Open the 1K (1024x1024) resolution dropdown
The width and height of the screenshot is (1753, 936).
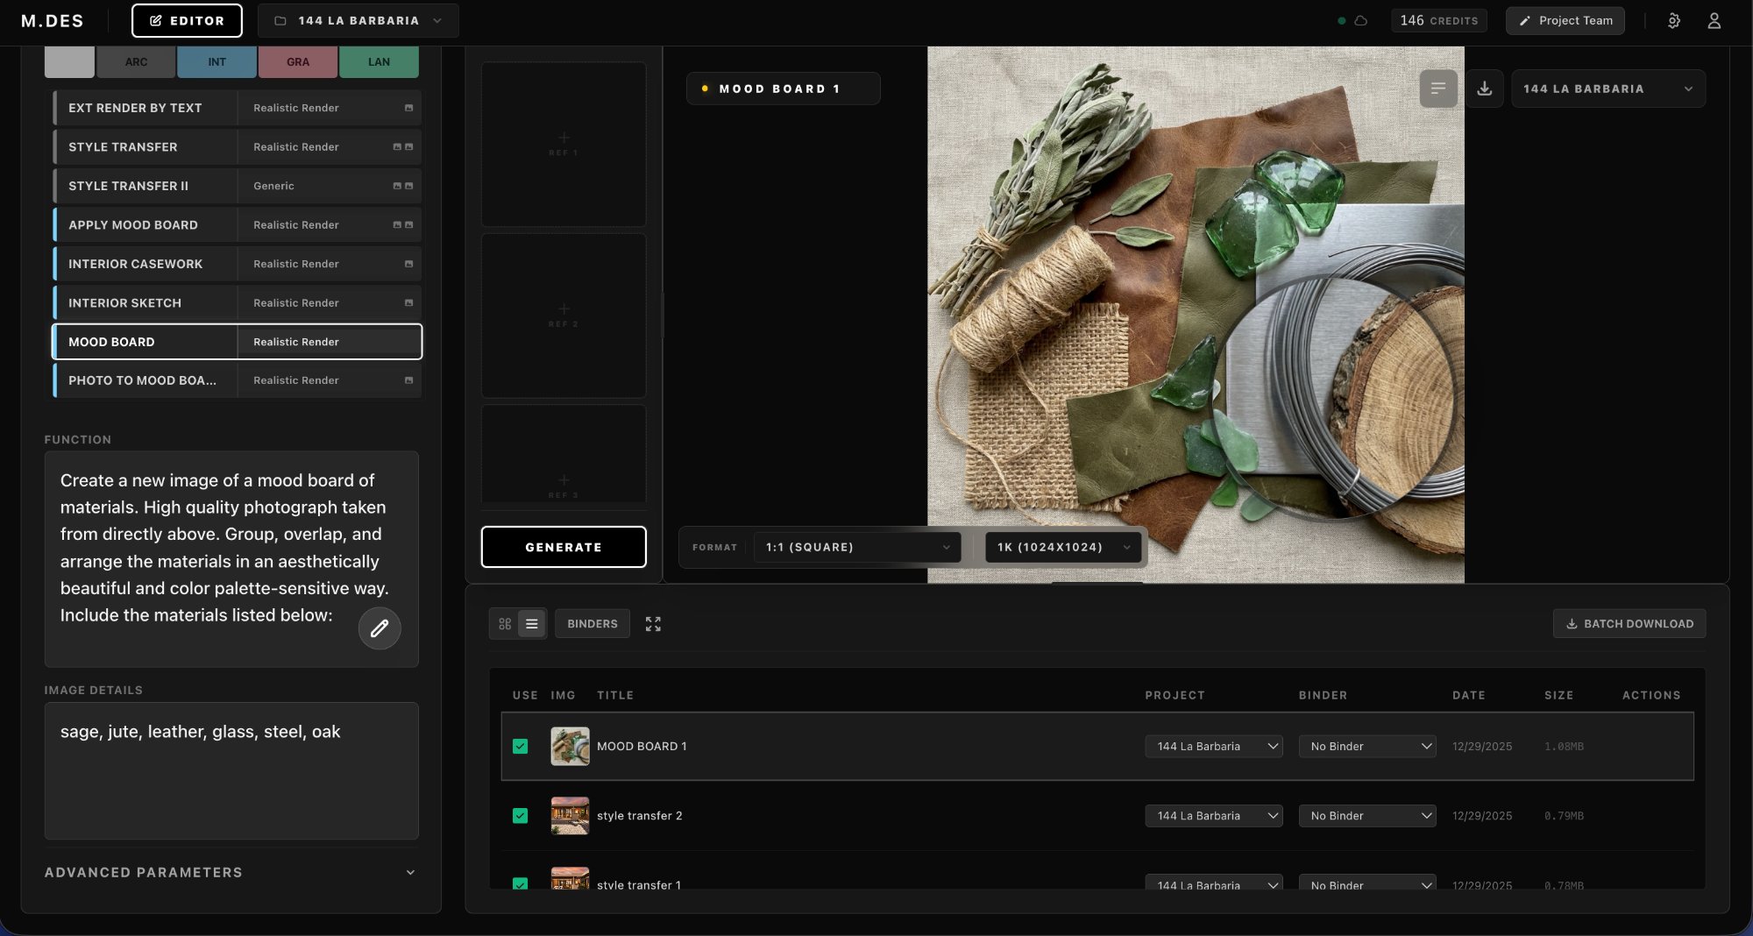click(x=1063, y=547)
